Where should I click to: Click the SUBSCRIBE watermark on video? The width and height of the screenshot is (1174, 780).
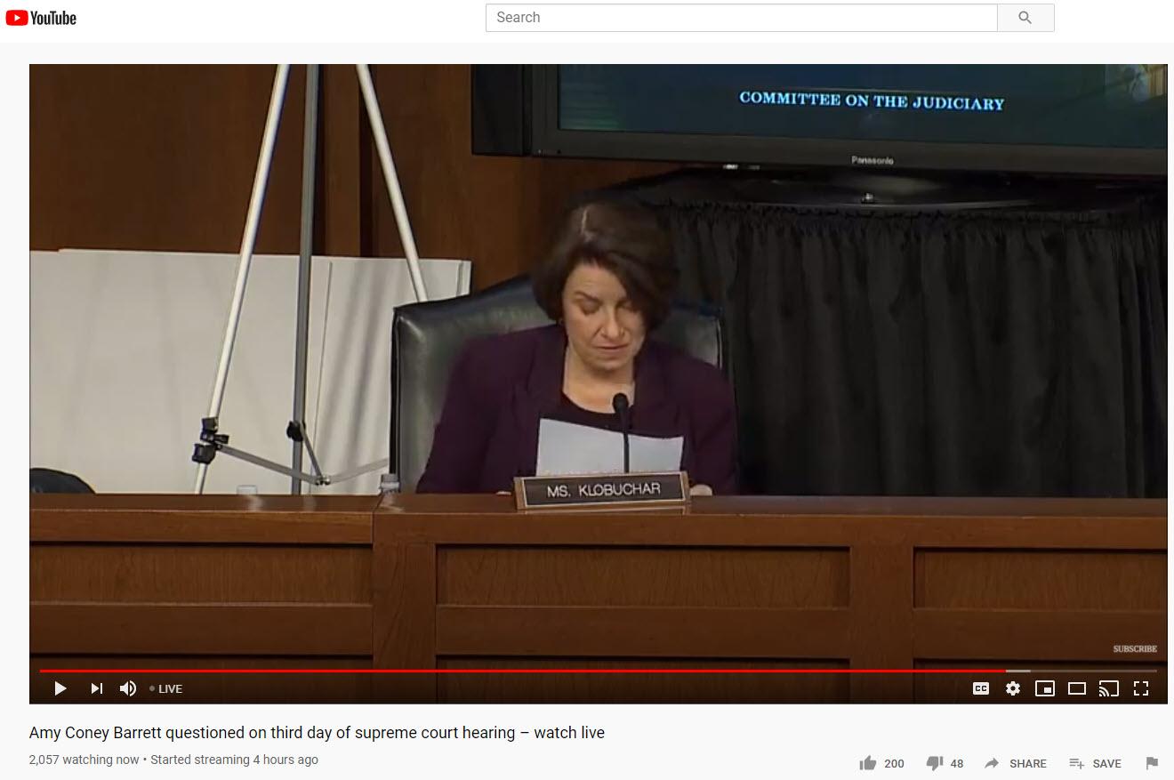coord(1135,649)
